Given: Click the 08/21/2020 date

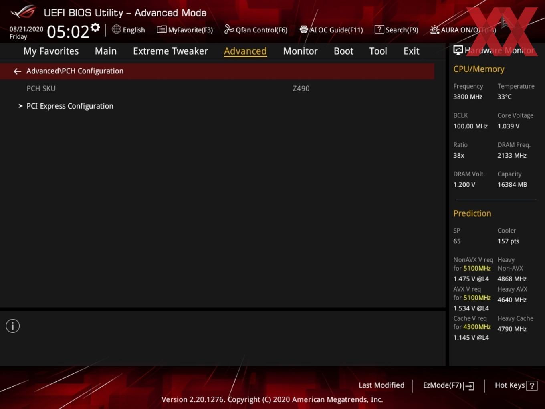Looking at the screenshot, I should pyautogui.click(x=26, y=29).
